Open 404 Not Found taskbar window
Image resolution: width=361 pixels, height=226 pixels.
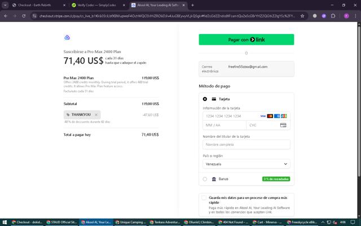click(234, 222)
